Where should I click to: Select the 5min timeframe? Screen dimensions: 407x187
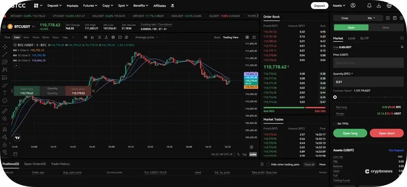pos(26,37)
